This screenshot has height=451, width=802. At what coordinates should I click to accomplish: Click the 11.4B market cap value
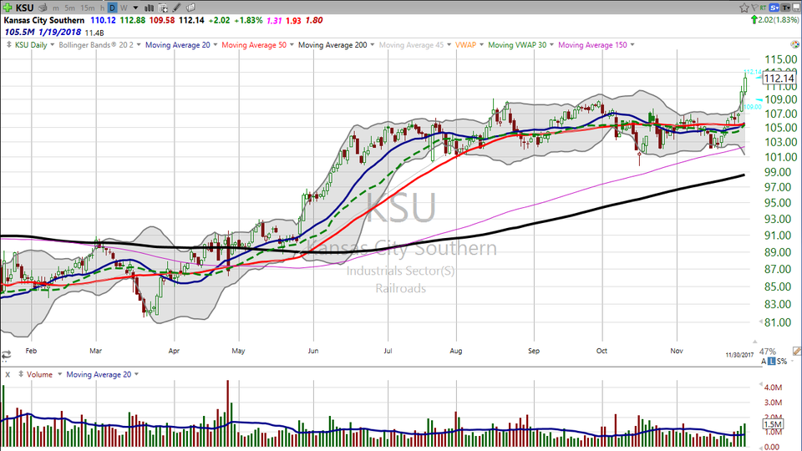[x=94, y=33]
